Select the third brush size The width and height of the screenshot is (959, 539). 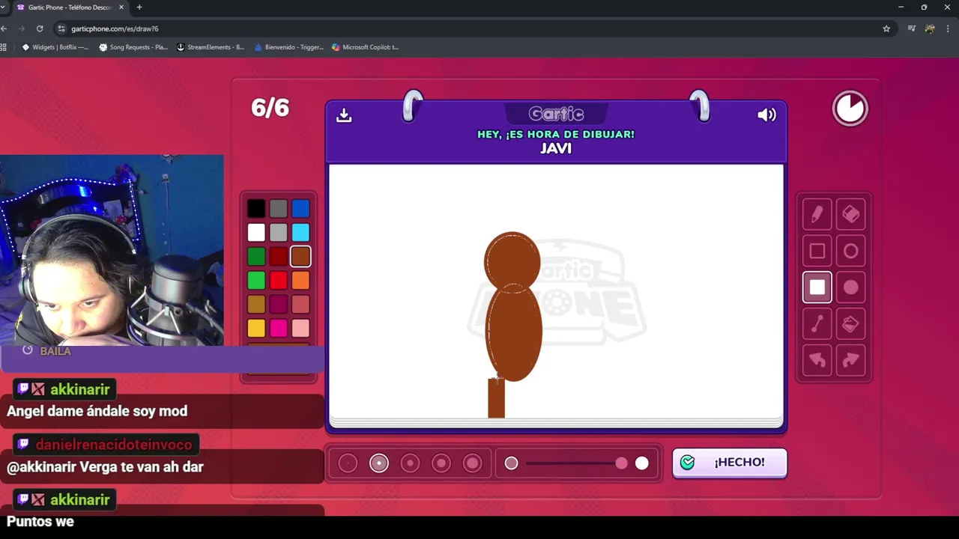tap(410, 463)
